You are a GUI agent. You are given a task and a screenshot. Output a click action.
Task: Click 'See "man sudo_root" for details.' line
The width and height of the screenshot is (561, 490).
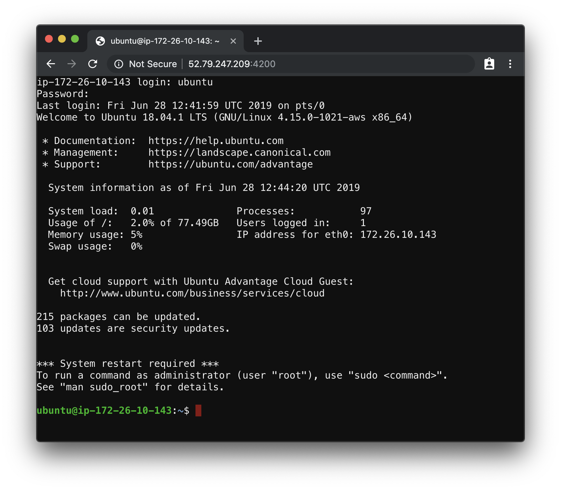click(x=130, y=387)
